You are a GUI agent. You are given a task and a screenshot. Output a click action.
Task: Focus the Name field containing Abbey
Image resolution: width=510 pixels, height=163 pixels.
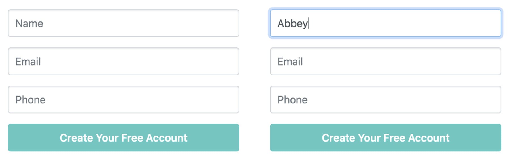tap(385, 23)
